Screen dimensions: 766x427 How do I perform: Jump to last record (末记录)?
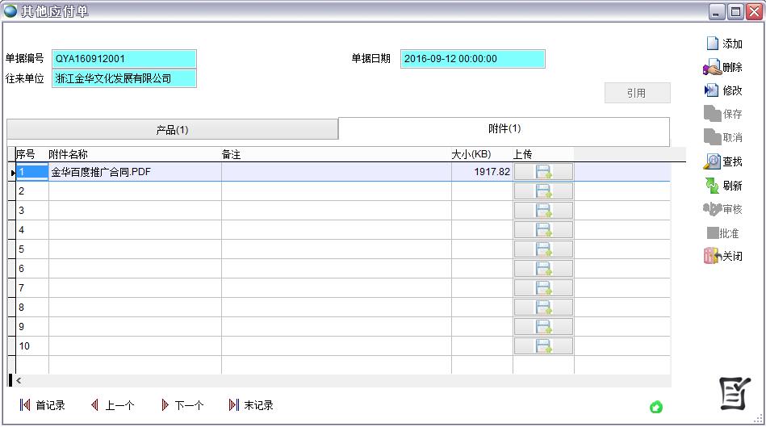[251, 405]
